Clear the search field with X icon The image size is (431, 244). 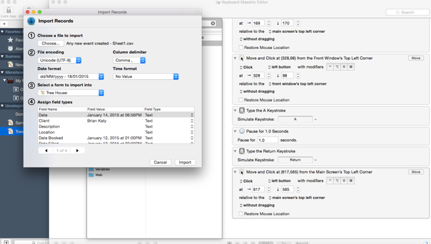click(213, 24)
